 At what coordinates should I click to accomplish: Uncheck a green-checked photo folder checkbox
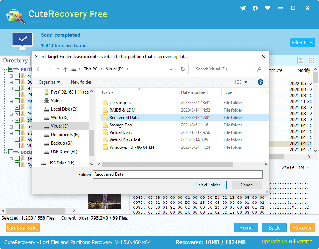point(17,107)
